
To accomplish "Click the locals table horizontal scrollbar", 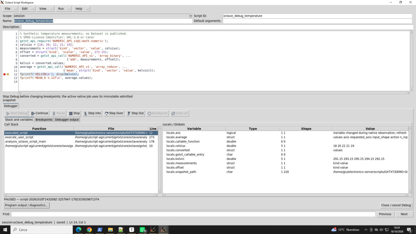I will (286, 195).
